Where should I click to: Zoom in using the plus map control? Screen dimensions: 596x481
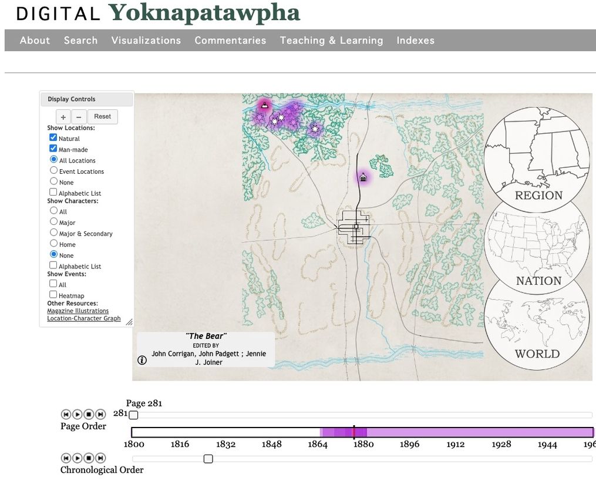click(x=63, y=116)
